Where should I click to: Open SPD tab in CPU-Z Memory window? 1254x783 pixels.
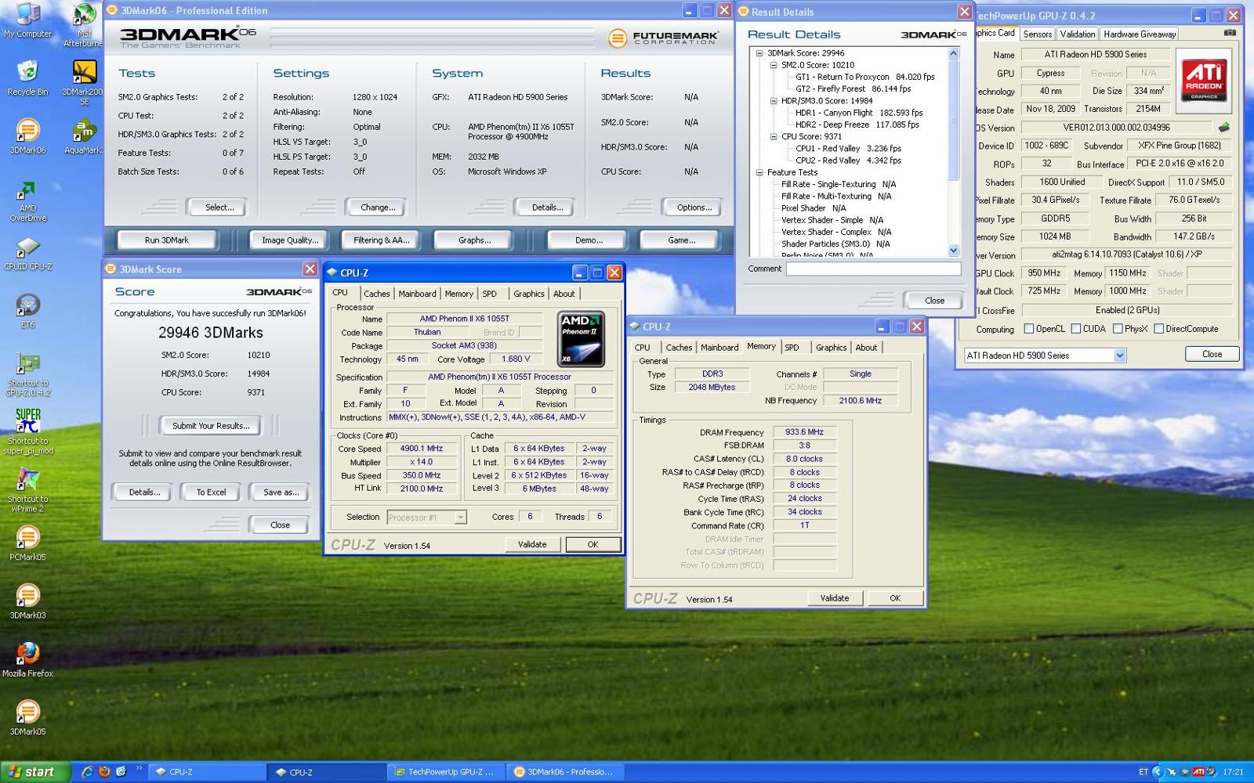tap(792, 348)
